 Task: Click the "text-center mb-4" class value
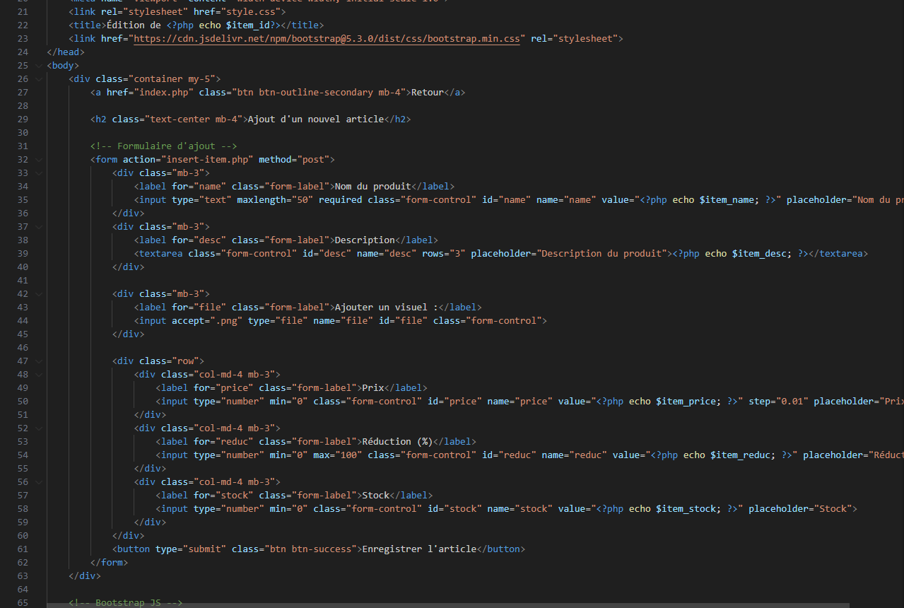click(194, 119)
